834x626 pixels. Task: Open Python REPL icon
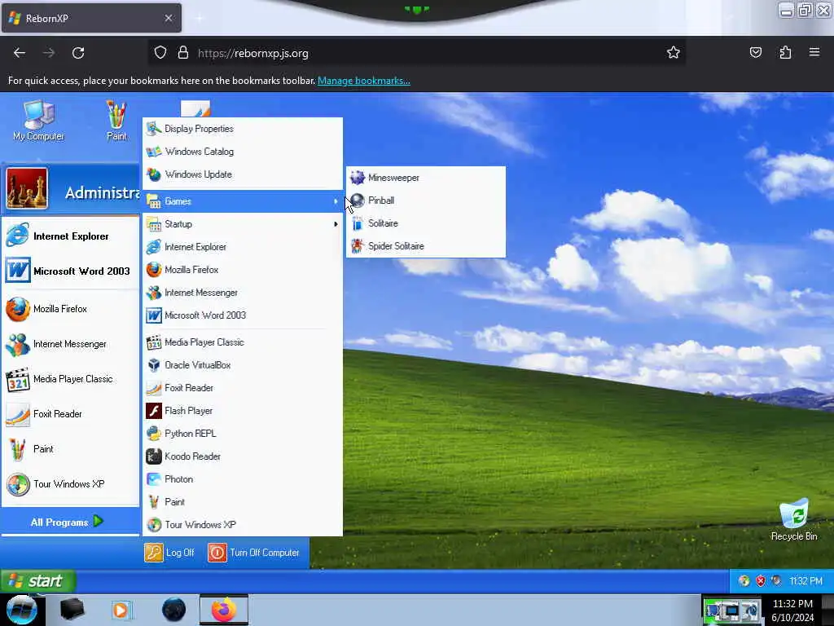tap(154, 434)
